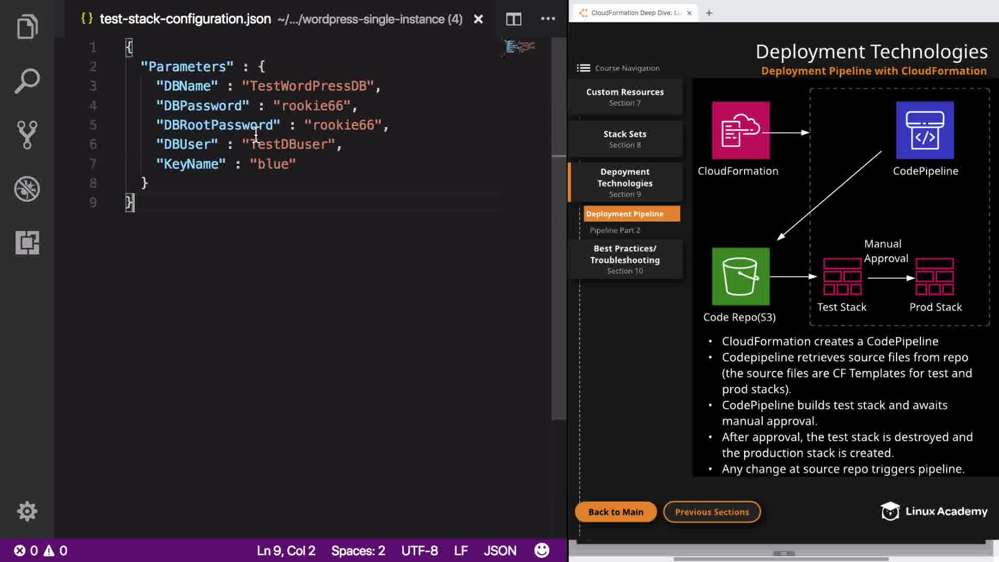Expand the Custom Resources Section 7
The height and width of the screenshot is (562, 999).
tap(625, 97)
